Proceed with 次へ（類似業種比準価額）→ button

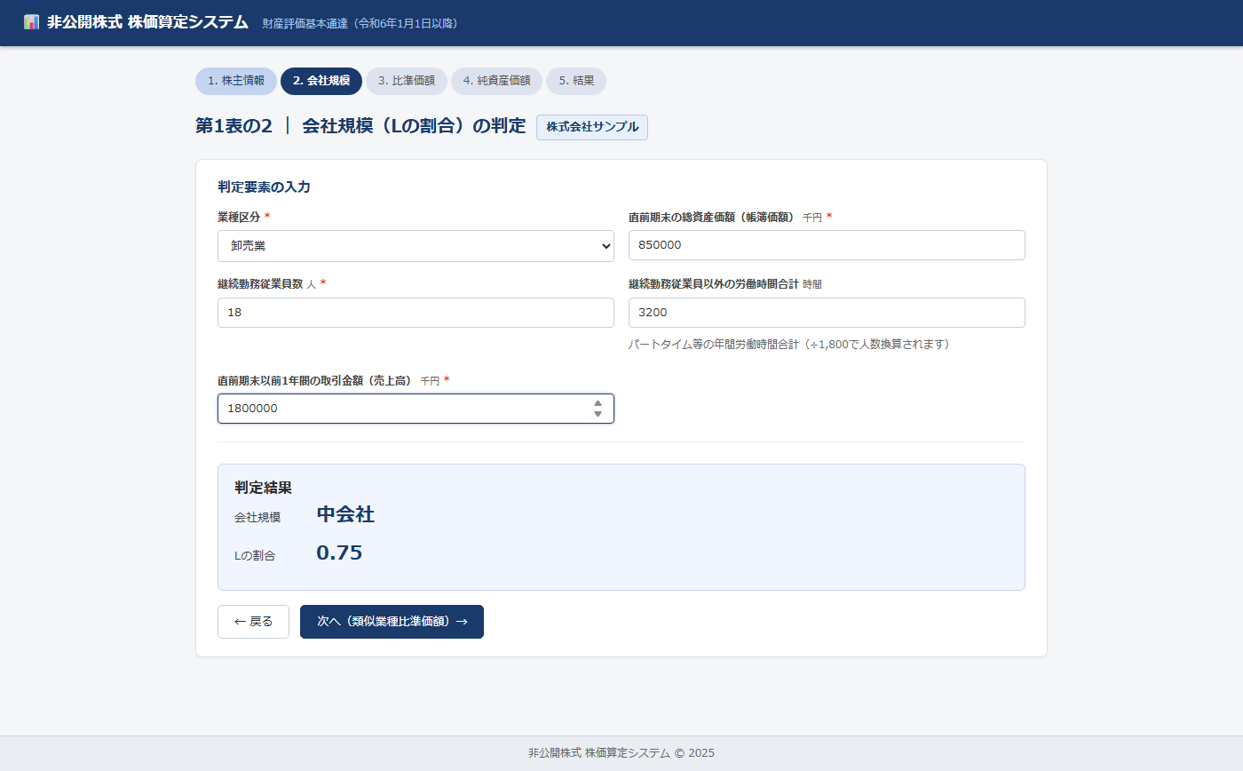[392, 622]
